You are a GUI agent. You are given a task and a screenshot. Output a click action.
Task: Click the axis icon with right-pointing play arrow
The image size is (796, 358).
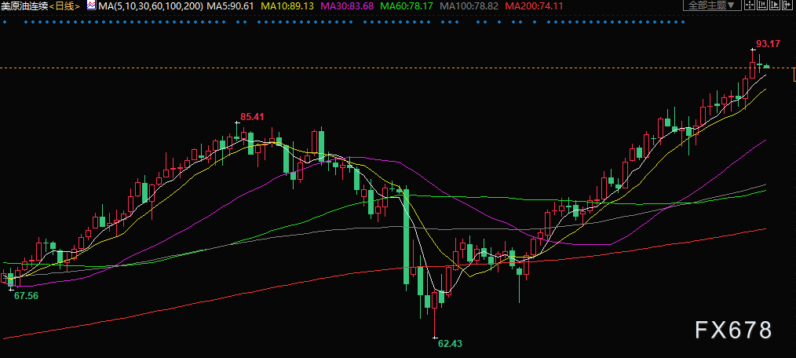(775, 5)
